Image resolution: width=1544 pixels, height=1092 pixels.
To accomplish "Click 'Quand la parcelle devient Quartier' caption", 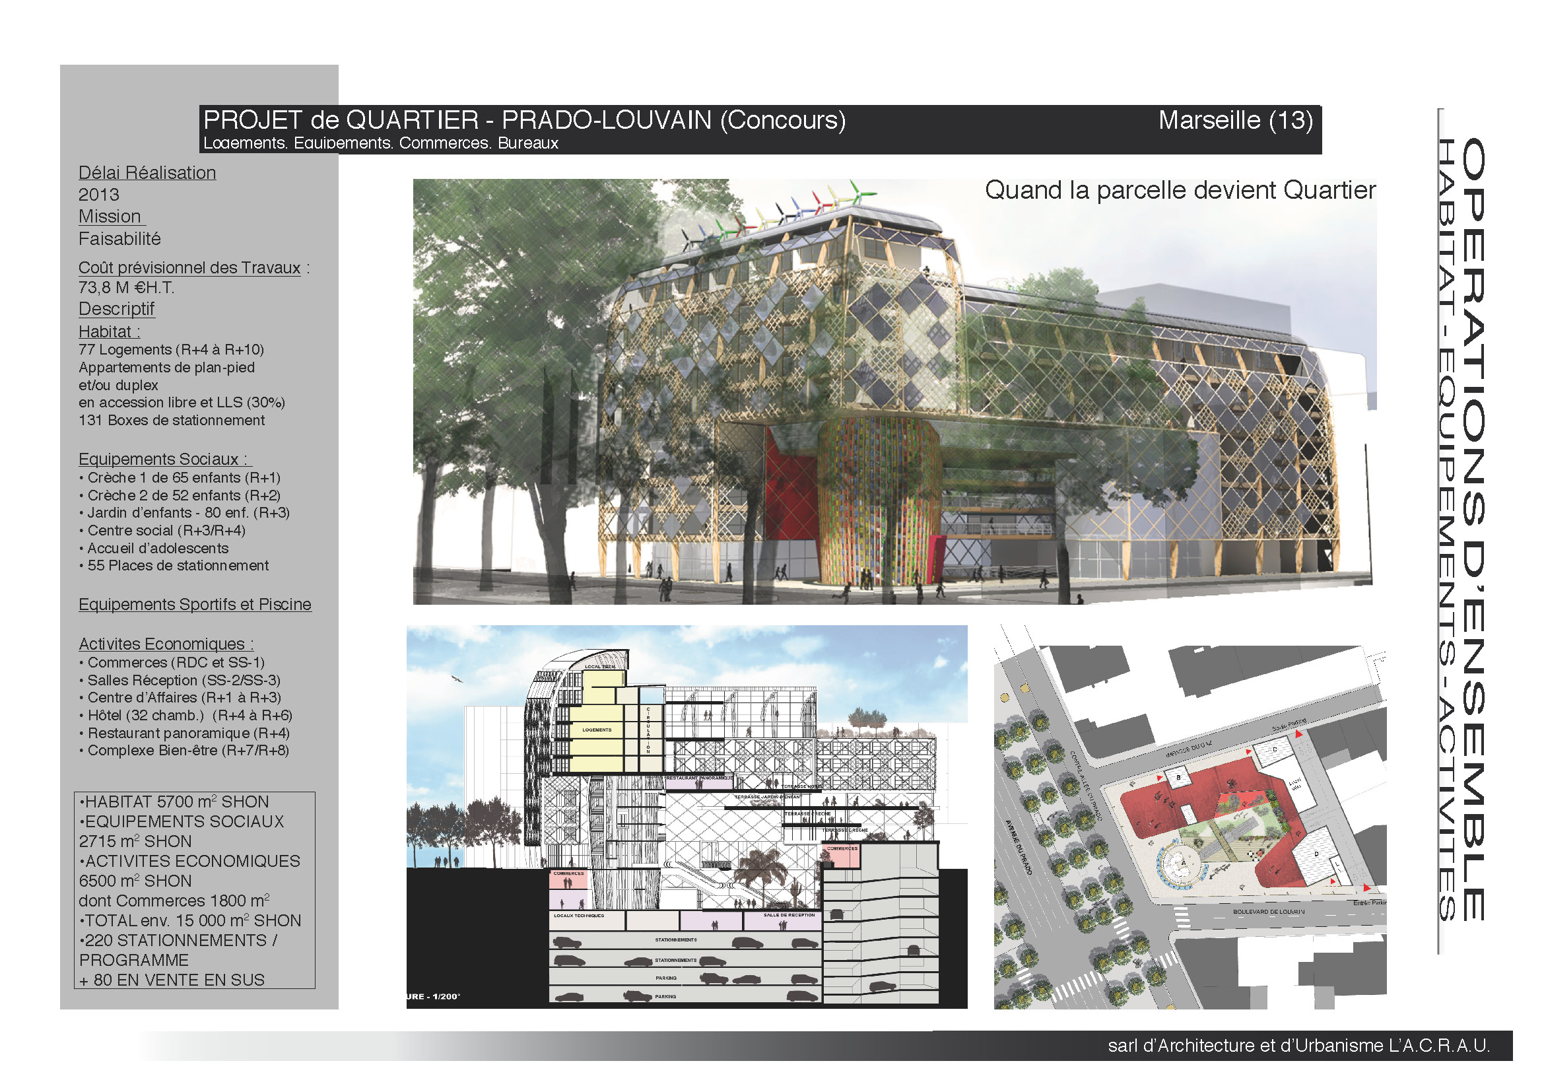I will (1180, 191).
